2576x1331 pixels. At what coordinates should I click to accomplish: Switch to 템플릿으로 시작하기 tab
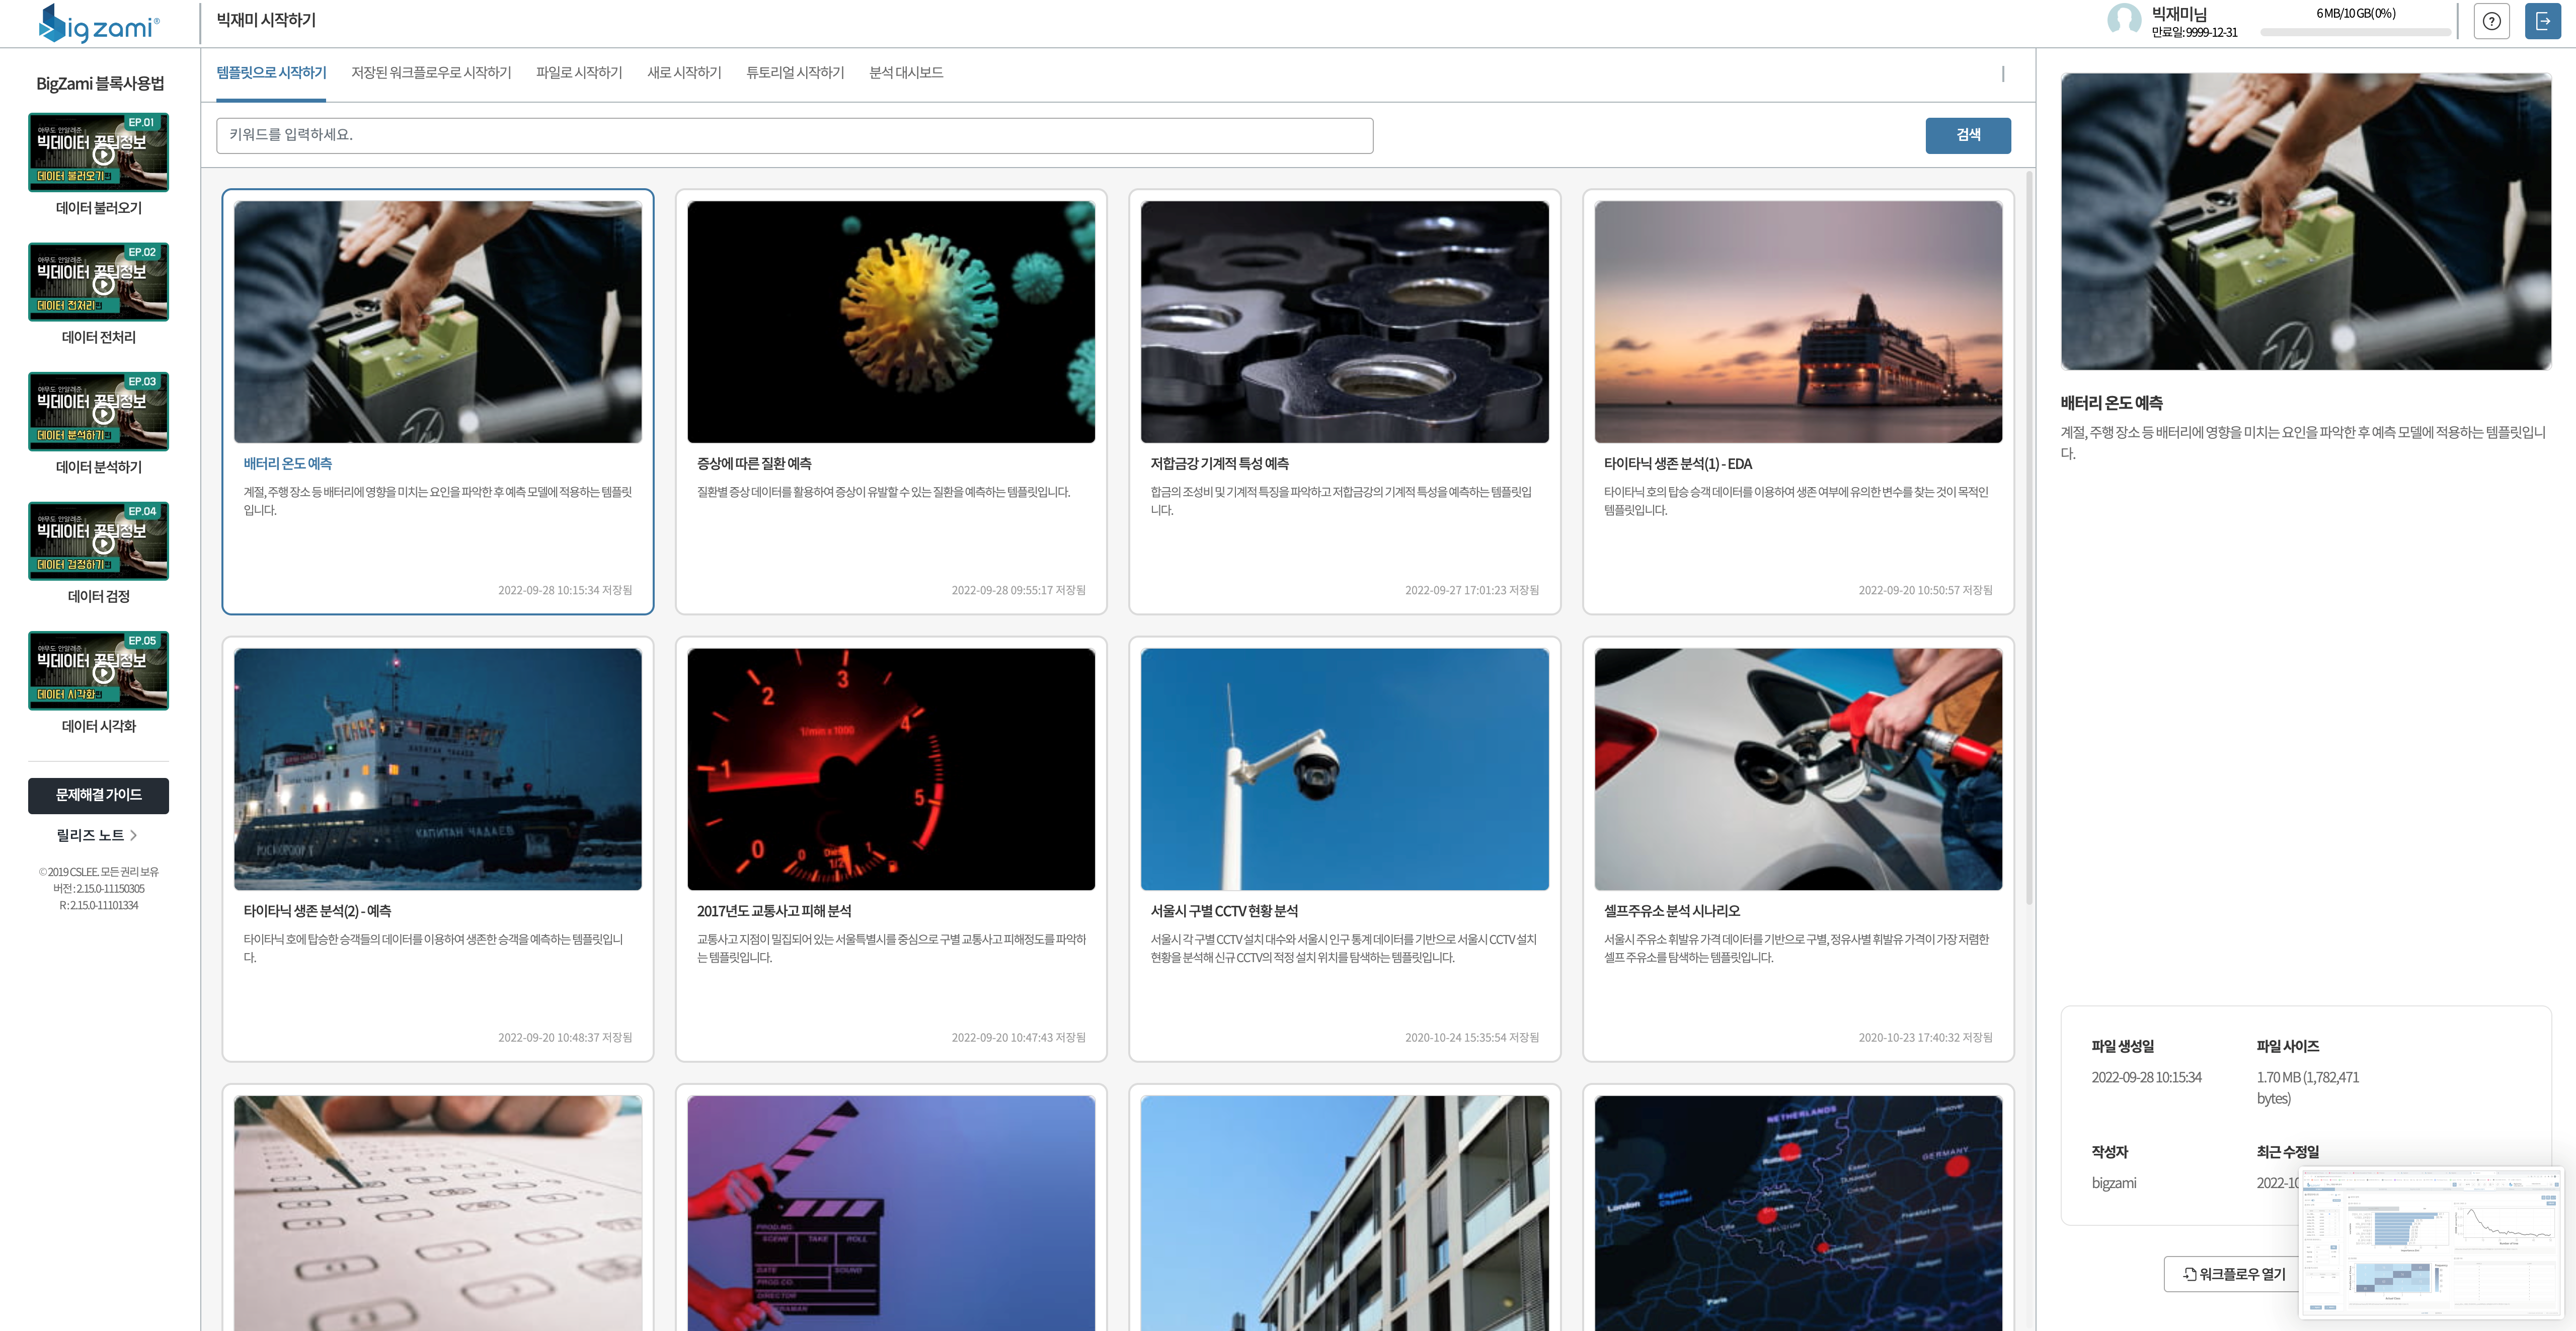tap(271, 73)
